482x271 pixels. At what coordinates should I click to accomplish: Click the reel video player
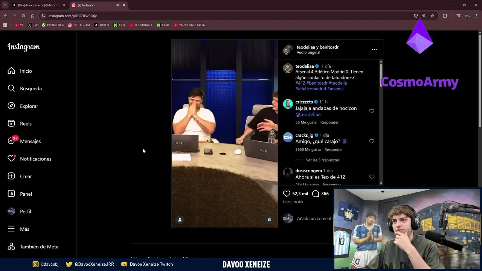click(x=224, y=133)
